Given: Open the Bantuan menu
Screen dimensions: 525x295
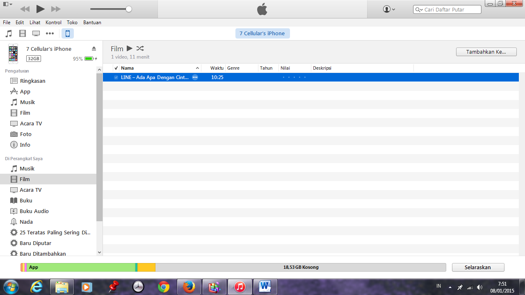Looking at the screenshot, I should pyautogui.click(x=92, y=23).
